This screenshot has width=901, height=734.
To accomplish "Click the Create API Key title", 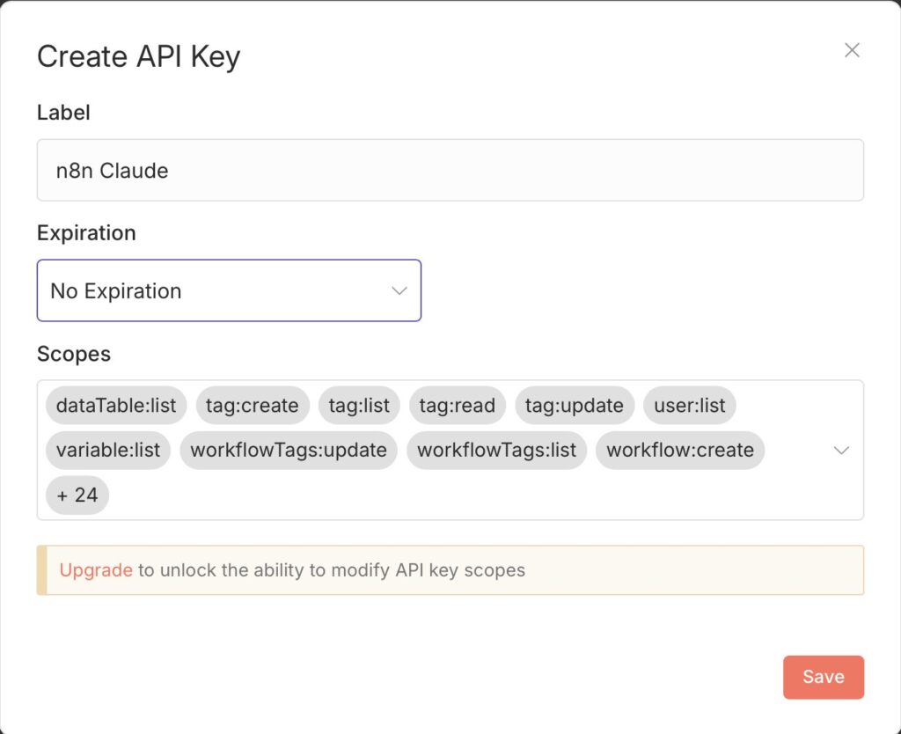I will click(138, 57).
